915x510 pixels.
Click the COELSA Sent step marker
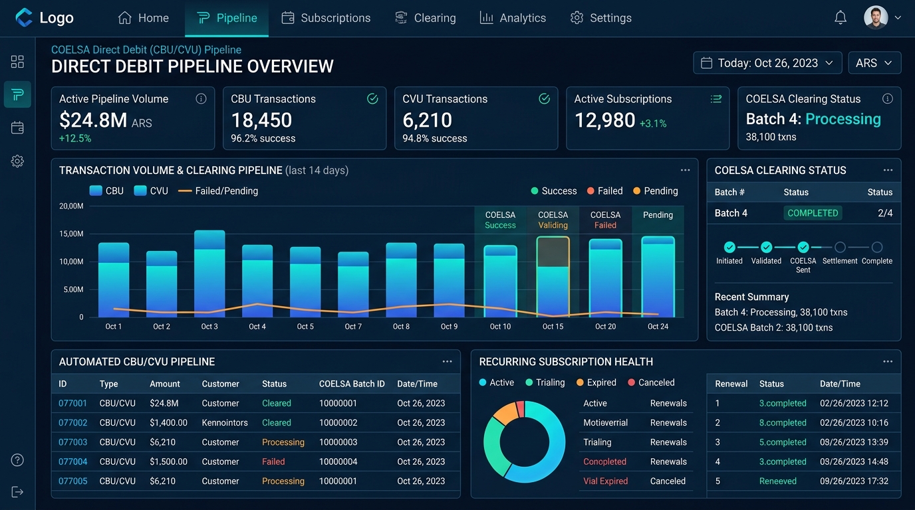tap(803, 247)
